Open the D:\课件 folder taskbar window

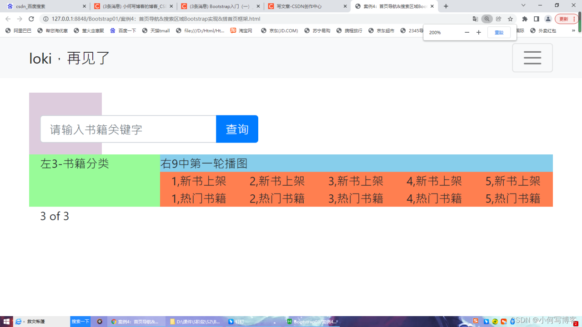click(x=195, y=322)
